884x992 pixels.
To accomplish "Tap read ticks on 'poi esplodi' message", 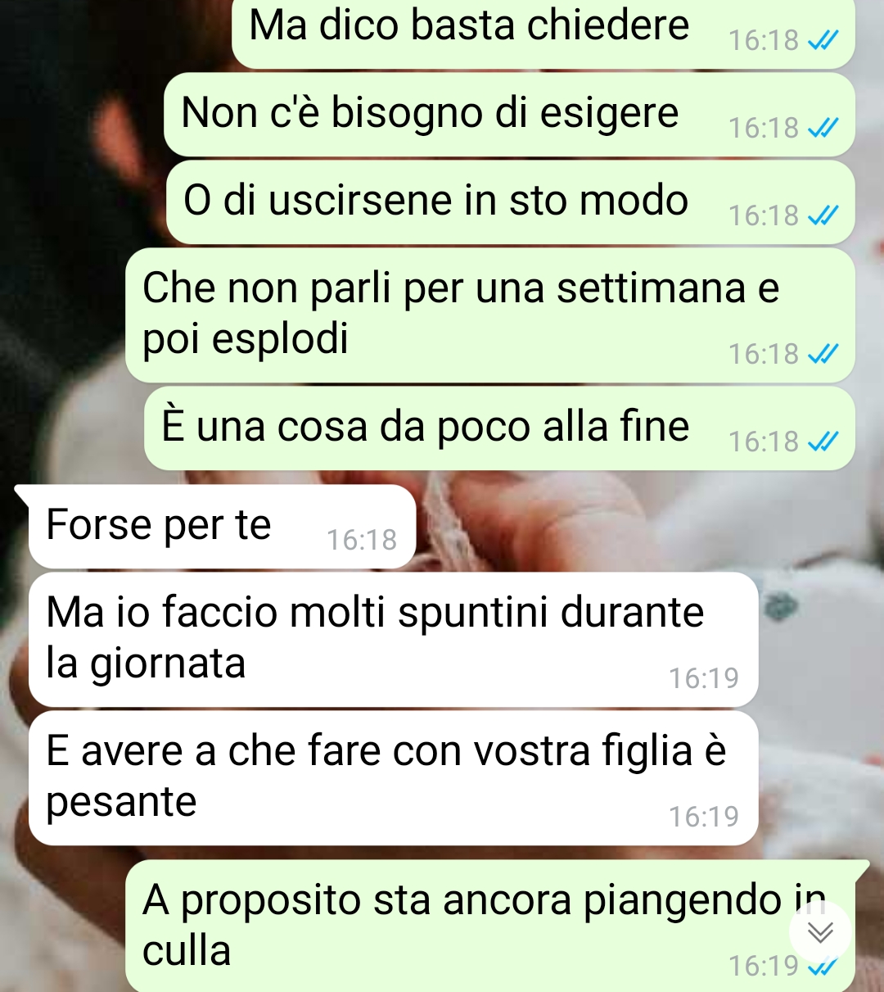I will tap(823, 354).
